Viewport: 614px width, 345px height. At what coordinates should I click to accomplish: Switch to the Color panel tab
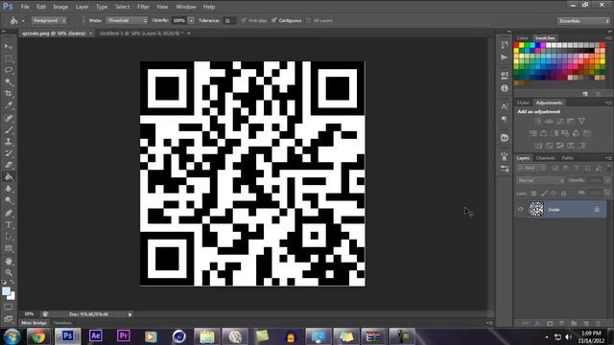(x=522, y=38)
